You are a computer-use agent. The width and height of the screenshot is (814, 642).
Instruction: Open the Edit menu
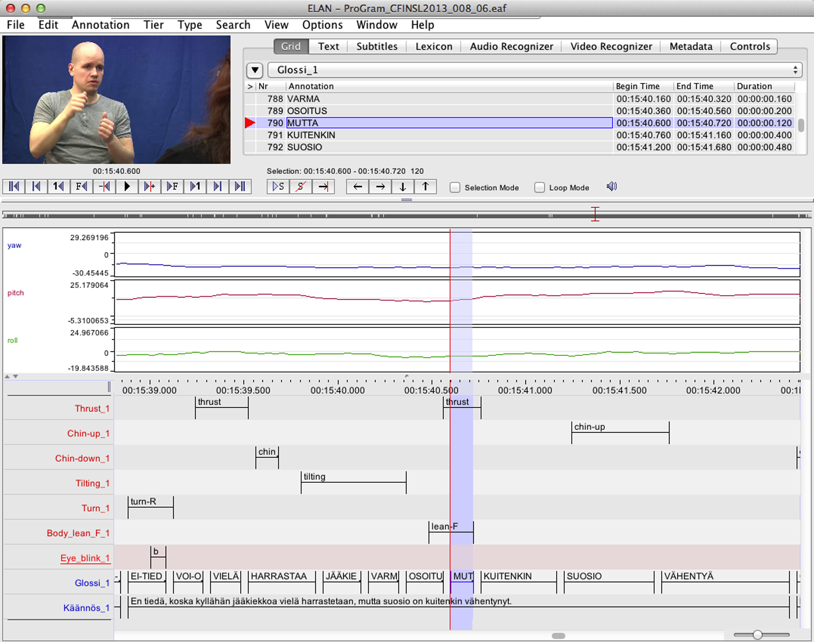[48, 25]
